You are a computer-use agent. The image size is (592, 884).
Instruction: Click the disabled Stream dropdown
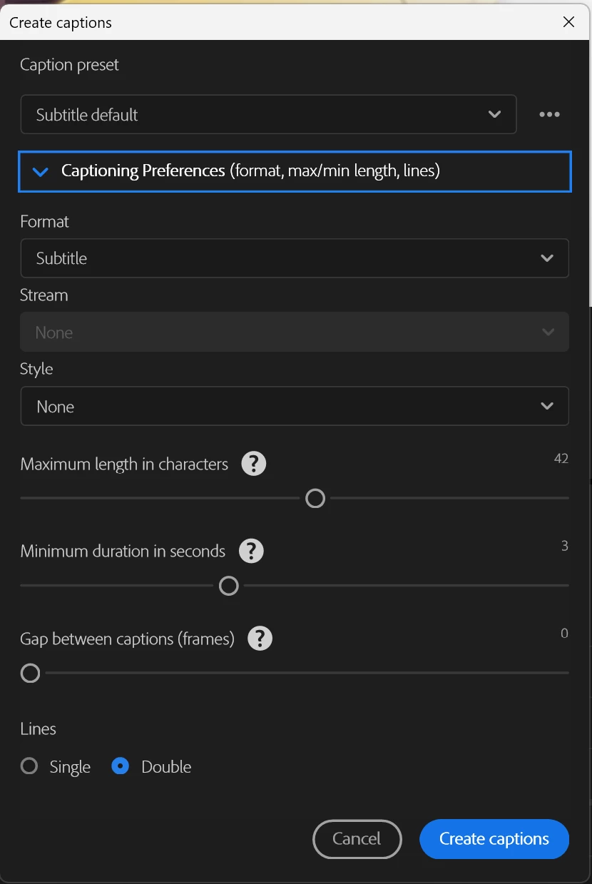(x=294, y=332)
